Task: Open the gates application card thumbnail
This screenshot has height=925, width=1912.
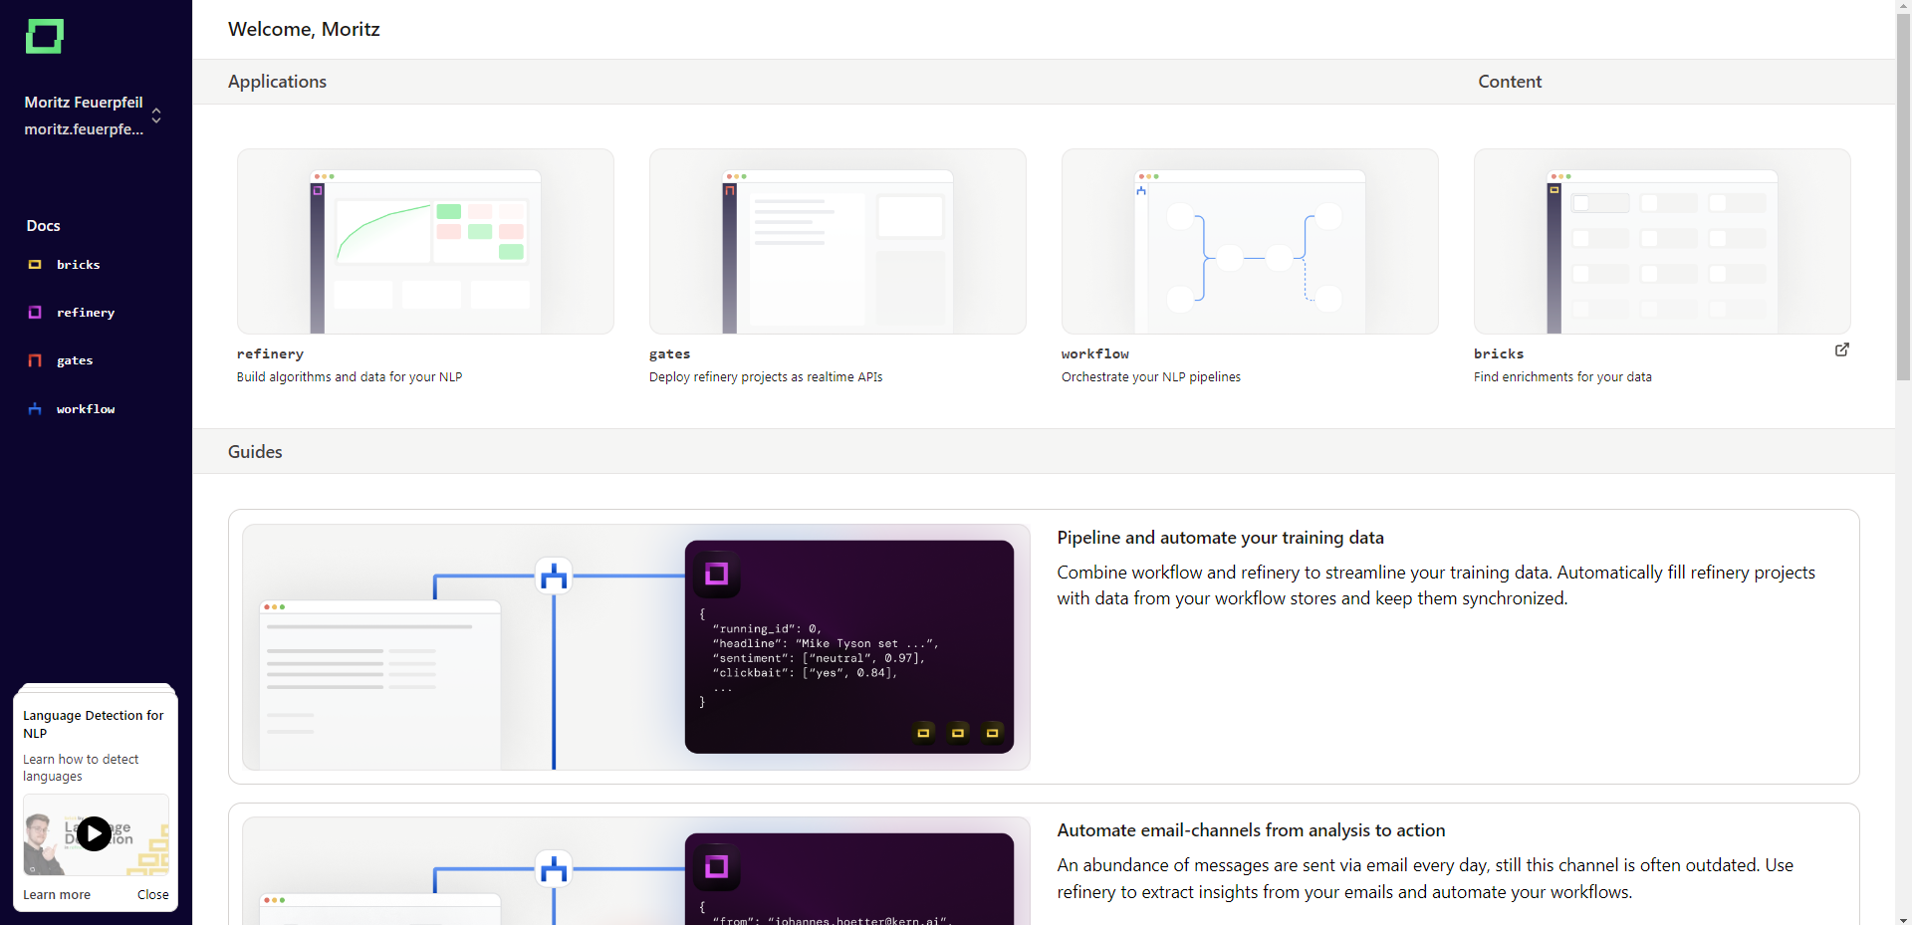Action: tap(837, 241)
